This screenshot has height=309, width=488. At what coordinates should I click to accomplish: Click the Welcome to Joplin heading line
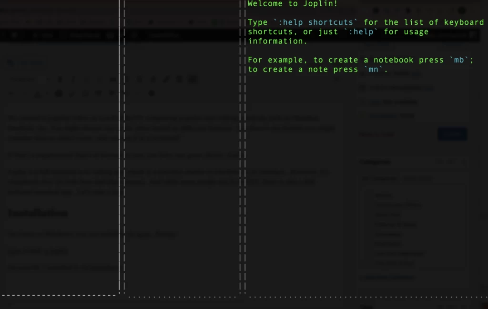(x=293, y=4)
